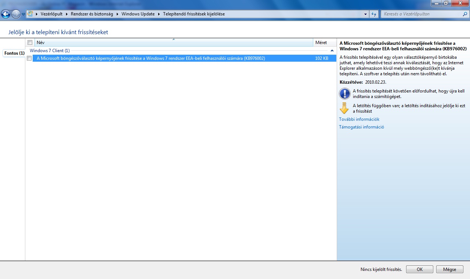Click the Nincs kijelölt frissítés. status text
Image resolution: width=470 pixels, height=279 pixels.
[381, 269]
